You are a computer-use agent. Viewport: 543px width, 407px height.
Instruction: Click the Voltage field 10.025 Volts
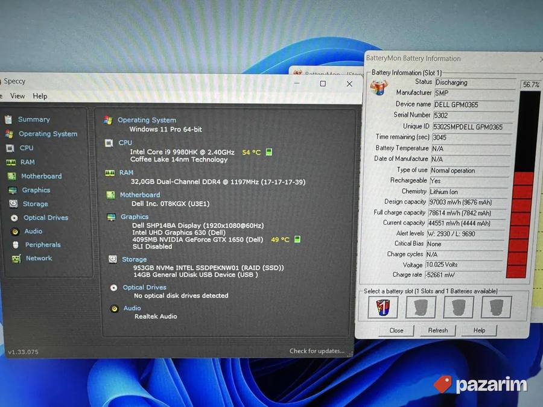pyautogui.click(x=464, y=265)
